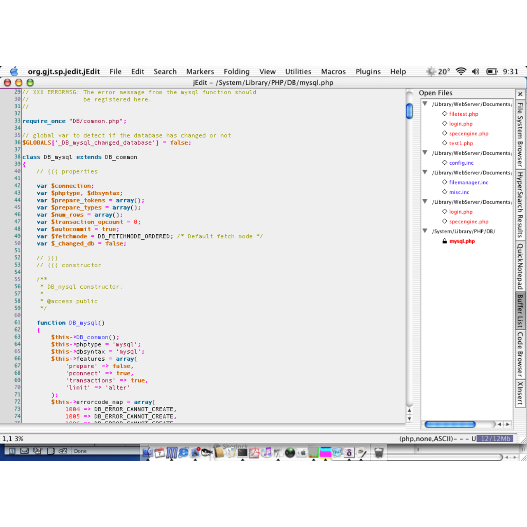527x527 pixels.
Task: Click the diamond icon beside config.inc
Action: pyautogui.click(x=445, y=163)
